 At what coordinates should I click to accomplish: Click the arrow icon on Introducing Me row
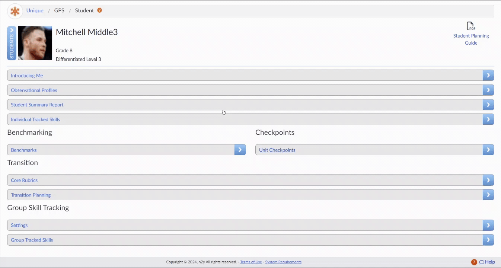coord(488,75)
